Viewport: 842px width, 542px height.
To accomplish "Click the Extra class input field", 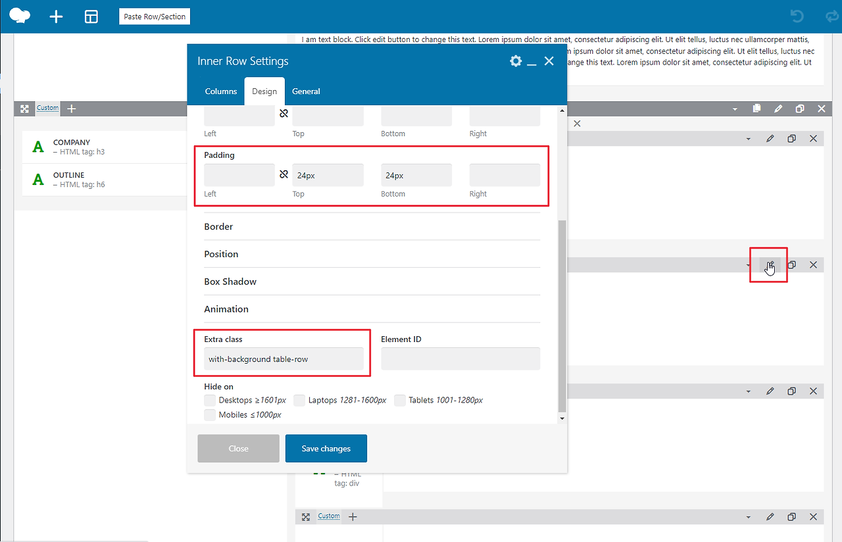I will pos(284,359).
